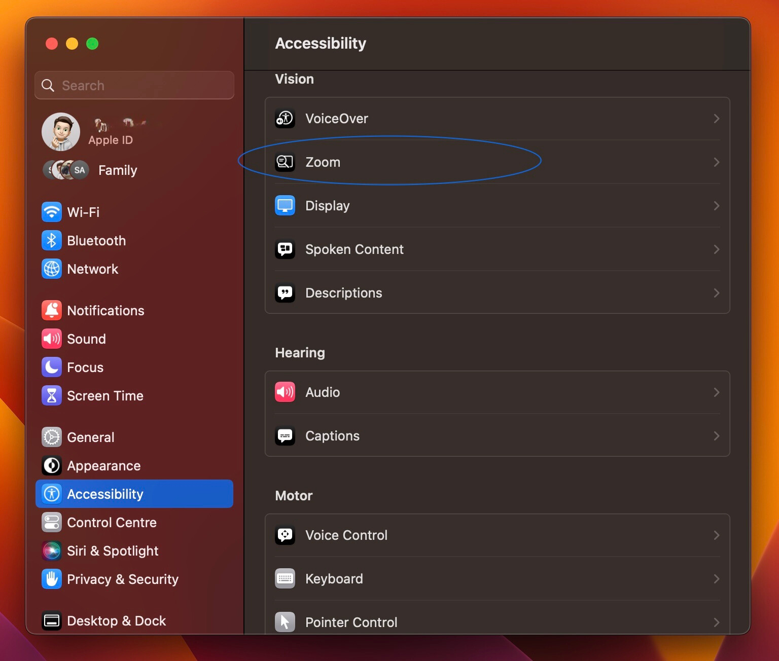Select Sound in the sidebar
Screen dimensions: 779x661
pyautogui.click(x=134, y=339)
